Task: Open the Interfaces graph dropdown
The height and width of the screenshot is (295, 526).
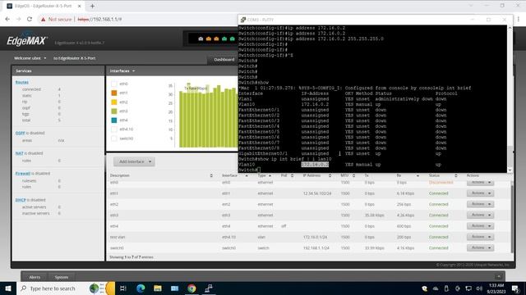Action: pos(122,71)
